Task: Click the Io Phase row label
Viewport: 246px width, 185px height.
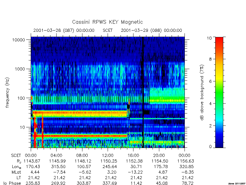Action: [13, 183]
